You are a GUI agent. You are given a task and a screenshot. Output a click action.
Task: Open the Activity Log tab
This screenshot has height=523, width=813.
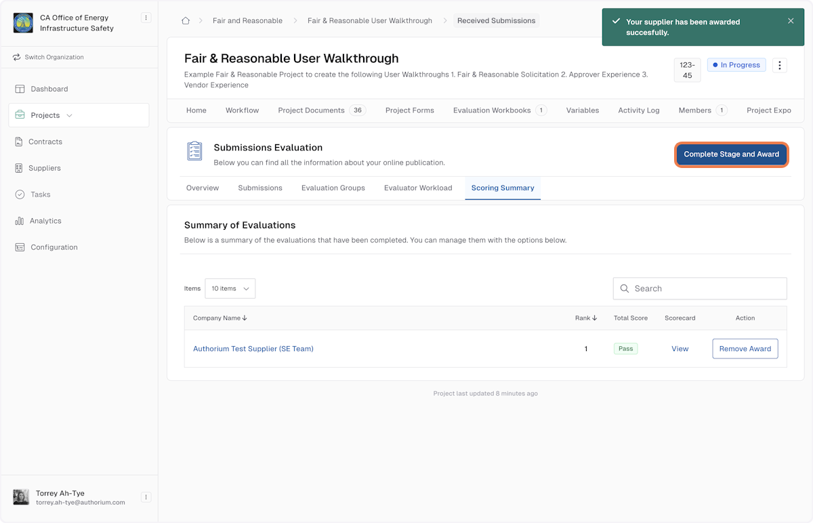pyautogui.click(x=639, y=110)
